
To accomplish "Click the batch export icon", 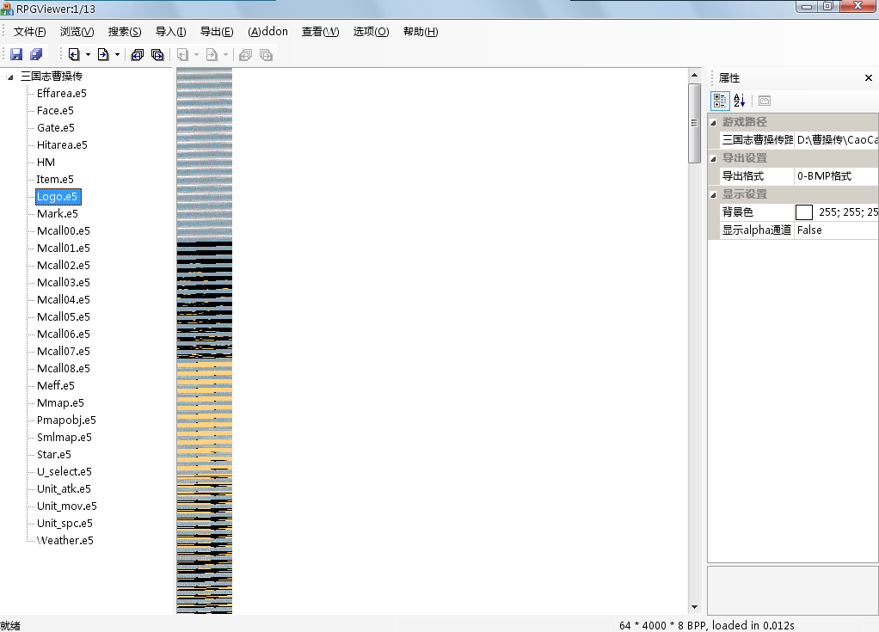I will 157,54.
